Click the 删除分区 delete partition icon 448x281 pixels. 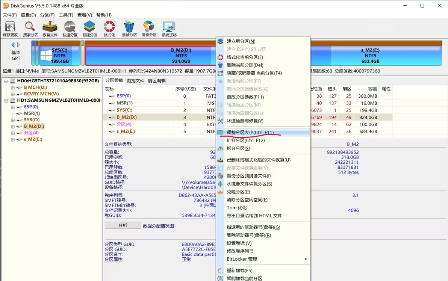pos(129,28)
